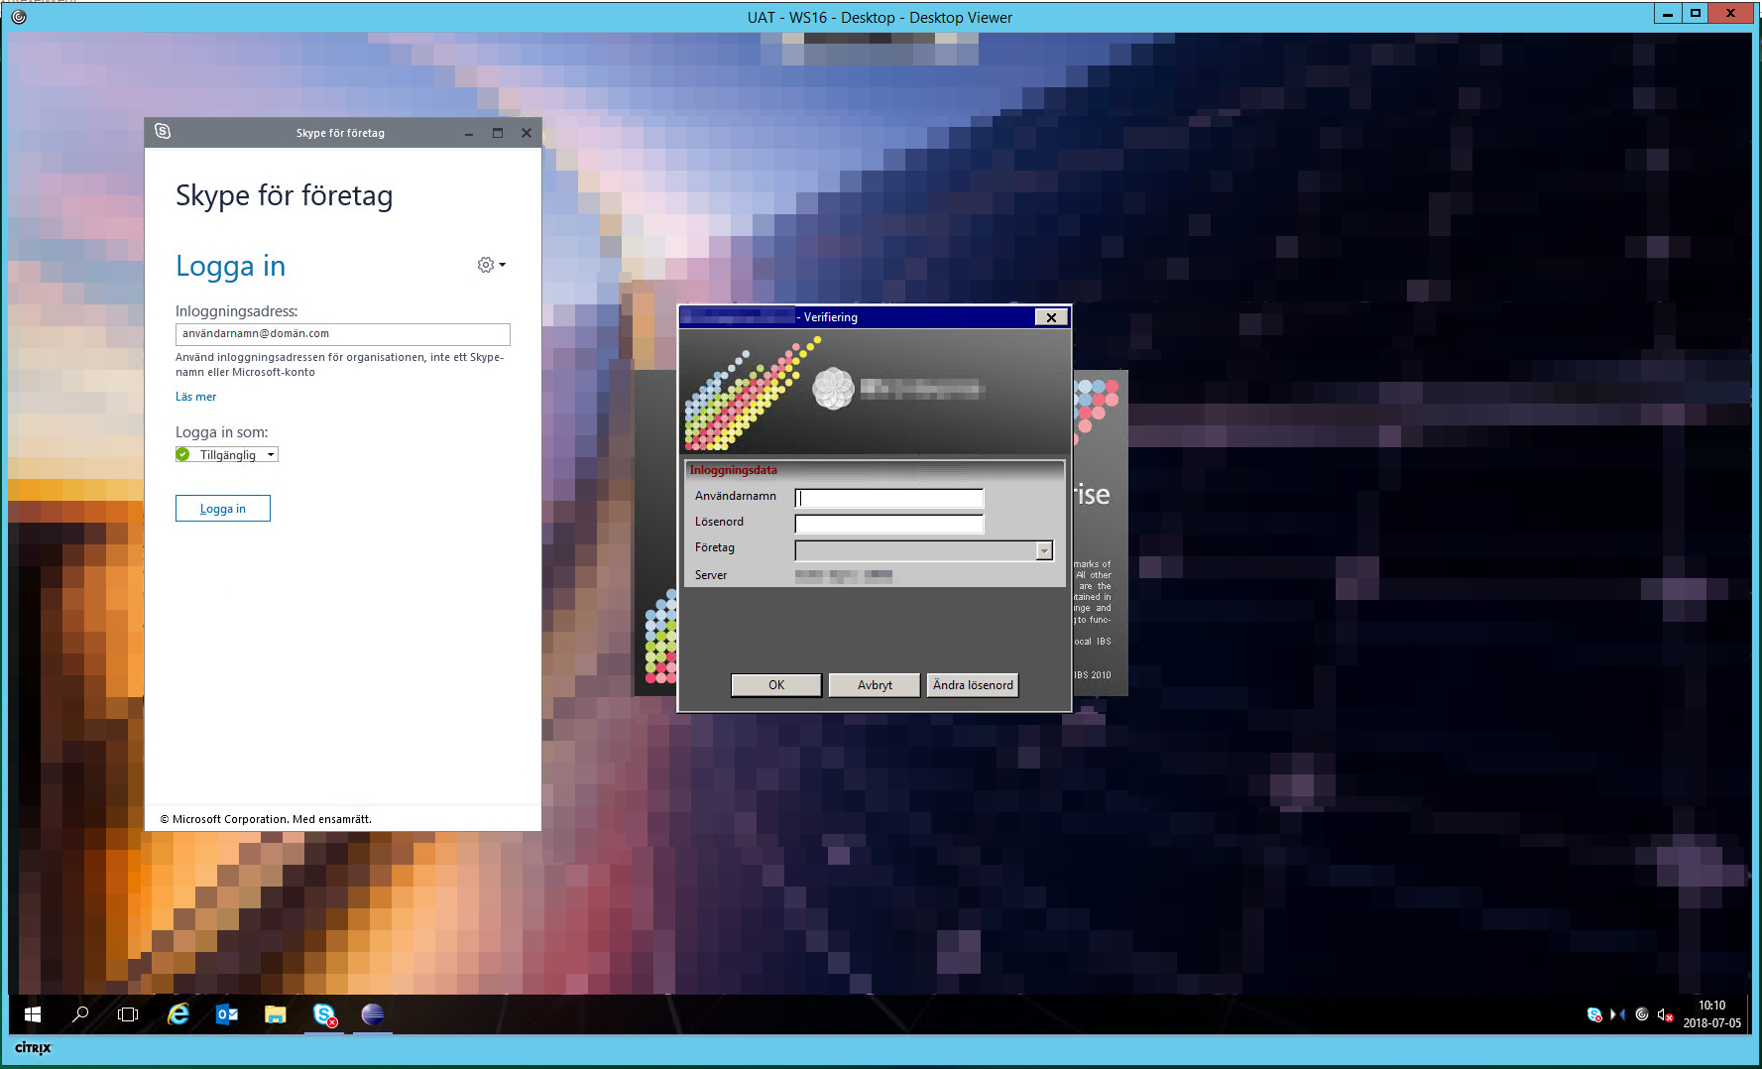Click OK in the Verifiering dialog
Viewport: 1762px width, 1069px height.
775,685
